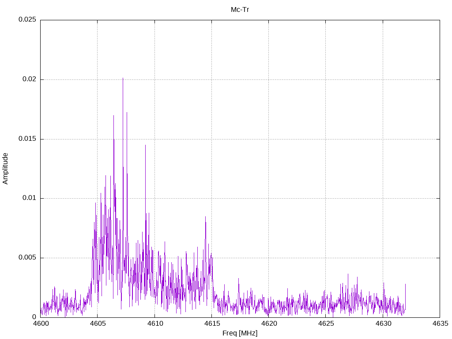
Task: Click the 0.01 y-axis tick label
Action: [x=29, y=198]
